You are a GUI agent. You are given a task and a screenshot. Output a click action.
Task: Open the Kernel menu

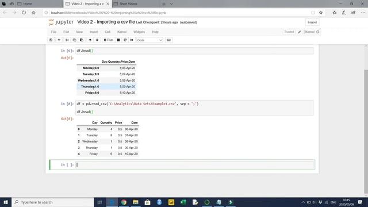click(x=122, y=32)
